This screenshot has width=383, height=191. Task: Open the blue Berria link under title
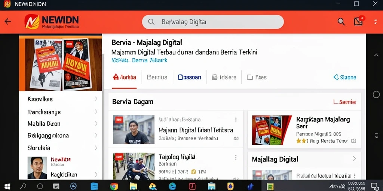(x=139, y=60)
